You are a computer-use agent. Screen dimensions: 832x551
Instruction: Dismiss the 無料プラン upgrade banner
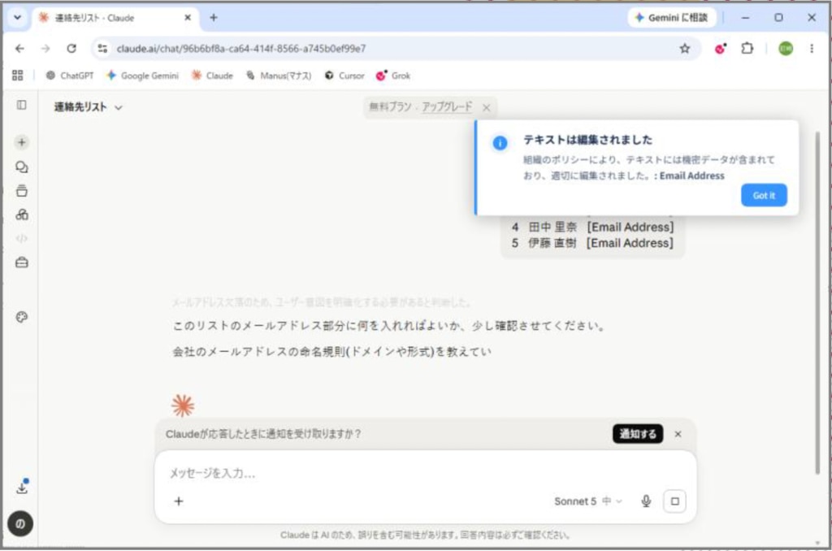(486, 108)
